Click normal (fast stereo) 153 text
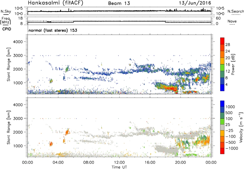Viewport: 244px width, 169px height. pos(53,30)
